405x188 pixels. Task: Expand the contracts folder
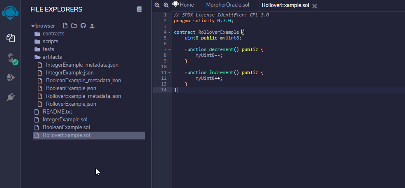pos(49,34)
